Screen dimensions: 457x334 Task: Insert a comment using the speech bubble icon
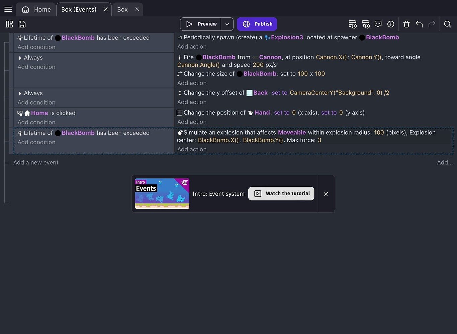(x=378, y=24)
